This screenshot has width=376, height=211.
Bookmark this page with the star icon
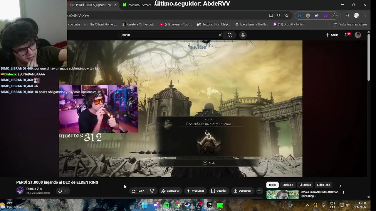(x=287, y=16)
